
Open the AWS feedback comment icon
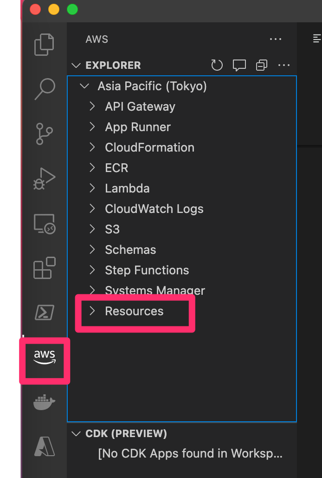coord(239,65)
